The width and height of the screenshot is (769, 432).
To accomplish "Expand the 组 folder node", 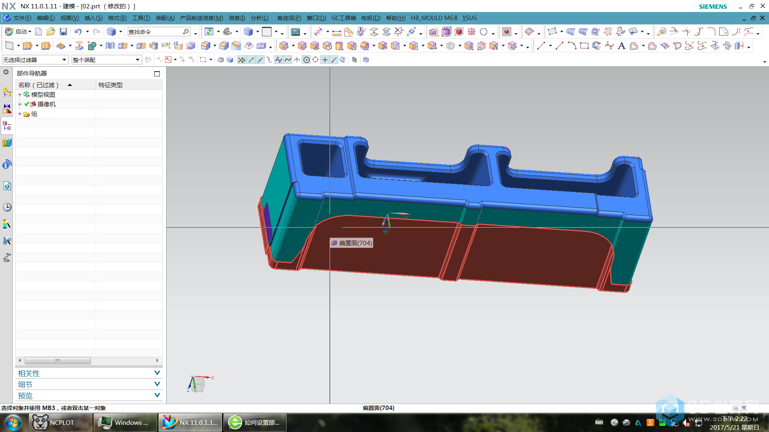I will click(x=20, y=114).
